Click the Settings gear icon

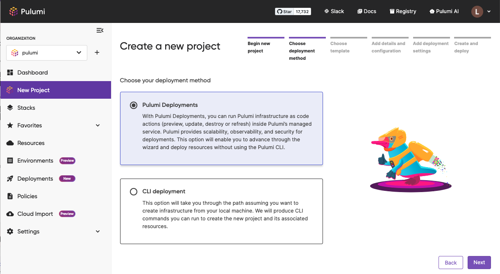(x=10, y=231)
